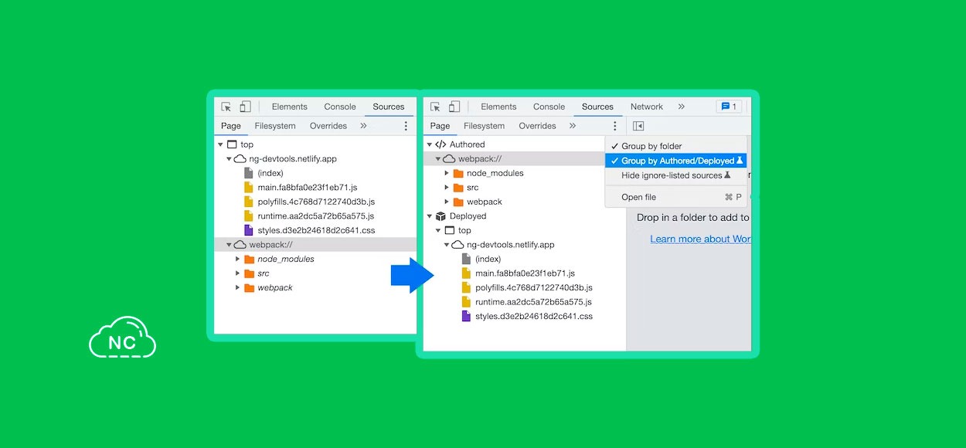The width and height of the screenshot is (966, 448).
Task: Enable Hide ignore-listed sources option
Action: pyautogui.click(x=675, y=175)
